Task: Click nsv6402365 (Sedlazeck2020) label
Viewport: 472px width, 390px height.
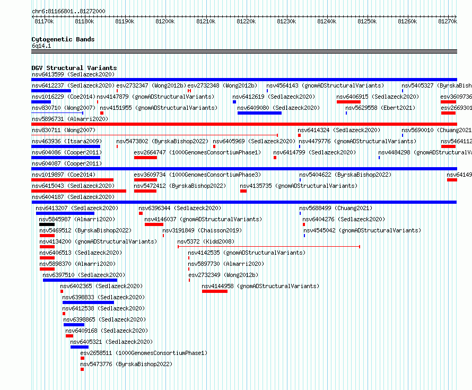Action: (101, 286)
